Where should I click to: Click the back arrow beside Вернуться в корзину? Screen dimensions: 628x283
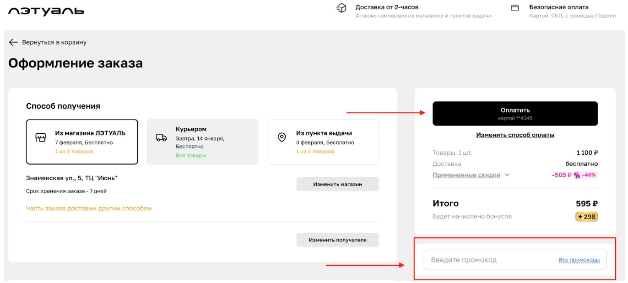tap(12, 42)
